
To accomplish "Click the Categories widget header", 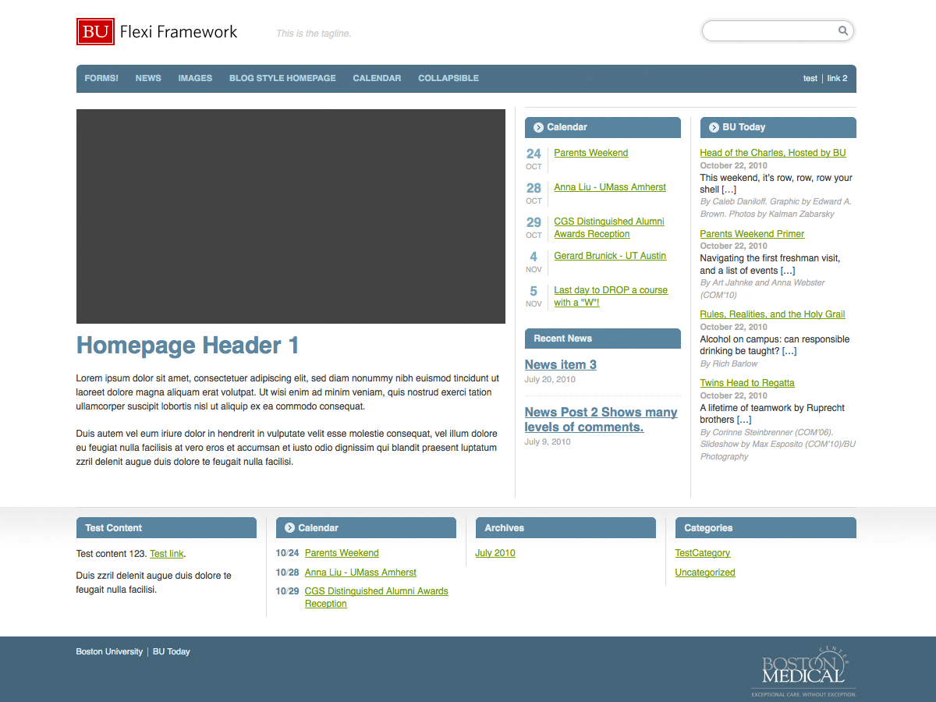I will 766,528.
